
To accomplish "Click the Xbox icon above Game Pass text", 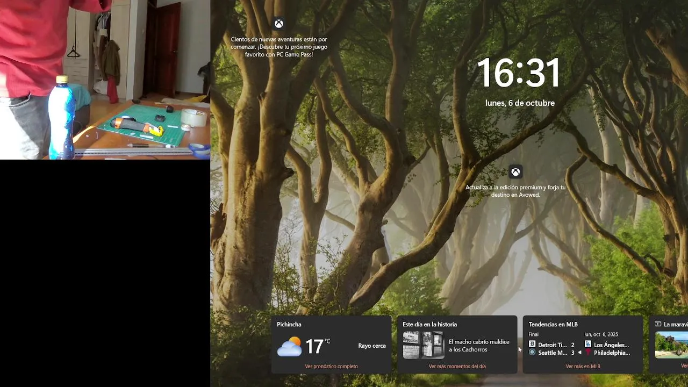I will 279,24.
